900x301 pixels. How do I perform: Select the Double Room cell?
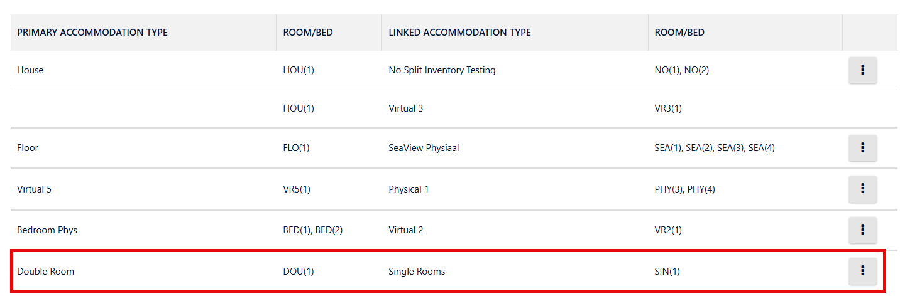click(45, 272)
